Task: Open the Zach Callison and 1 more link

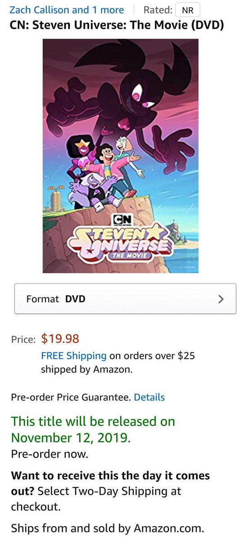Action: [x=67, y=9]
